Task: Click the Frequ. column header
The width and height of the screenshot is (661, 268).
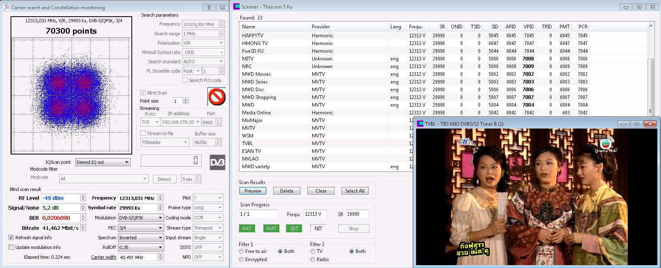Action: click(x=417, y=27)
